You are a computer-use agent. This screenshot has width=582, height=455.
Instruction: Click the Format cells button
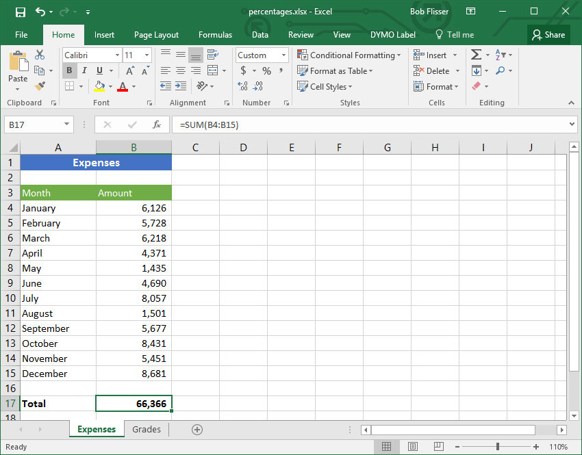coord(436,86)
